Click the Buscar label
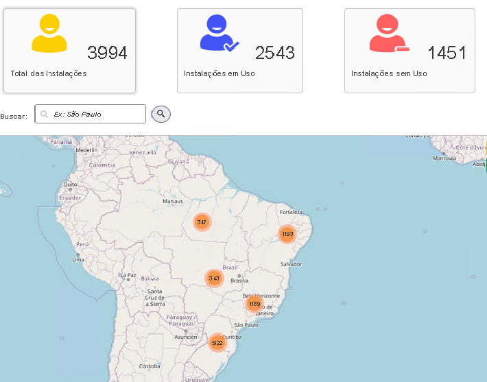487x382 pixels. [14, 116]
